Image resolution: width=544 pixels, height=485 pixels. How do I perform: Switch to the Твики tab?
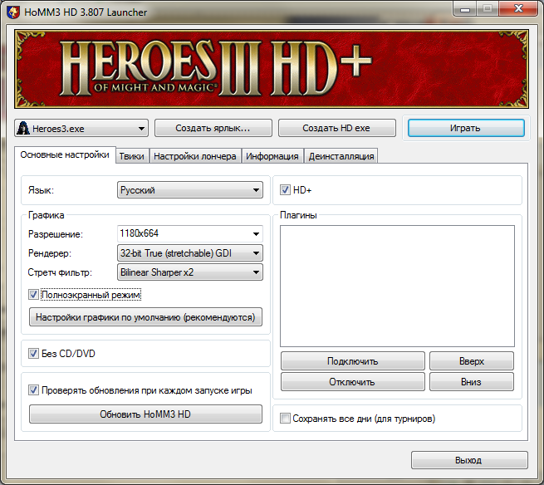pos(131,156)
